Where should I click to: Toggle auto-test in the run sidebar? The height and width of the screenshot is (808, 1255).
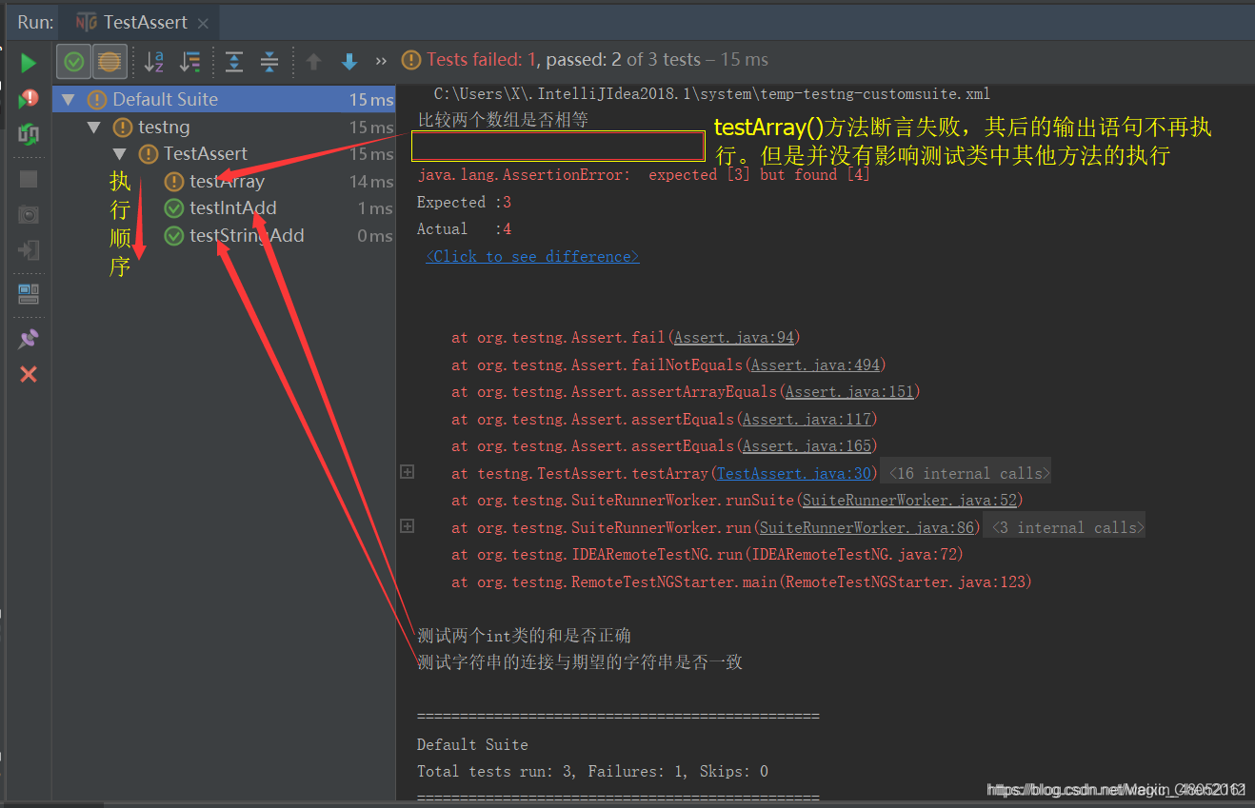[x=29, y=134]
